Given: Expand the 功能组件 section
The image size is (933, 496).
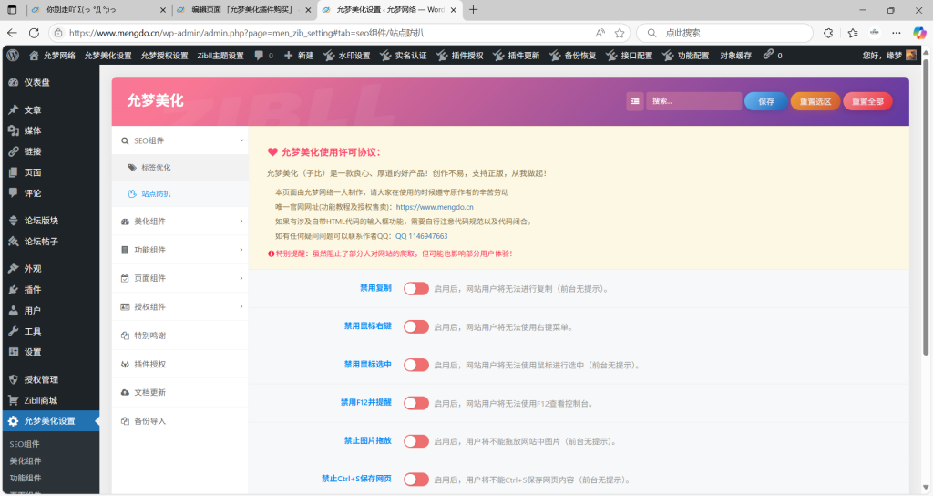Looking at the screenshot, I should [x=179, y=250].
